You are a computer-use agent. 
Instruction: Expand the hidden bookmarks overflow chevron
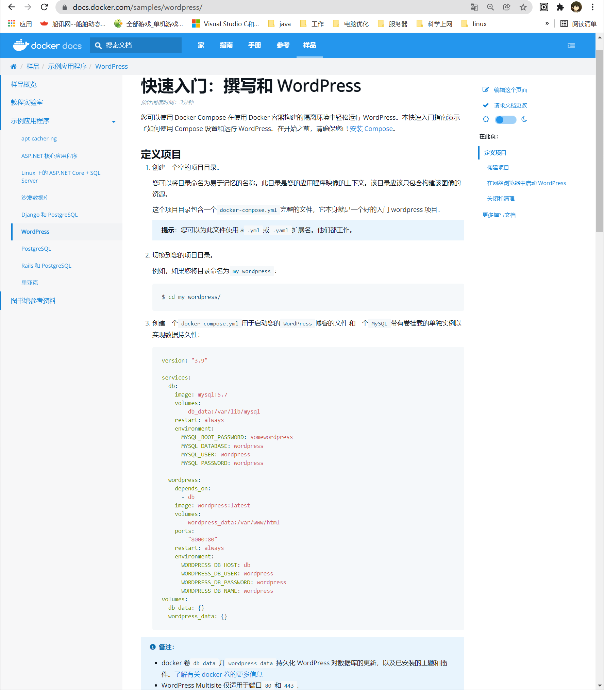tap(547, 23)
